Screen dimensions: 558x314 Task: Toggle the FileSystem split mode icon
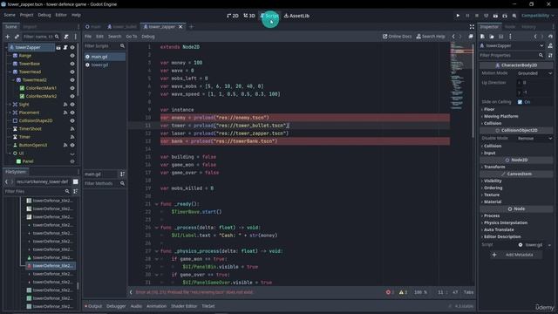(x=76, y=181)
